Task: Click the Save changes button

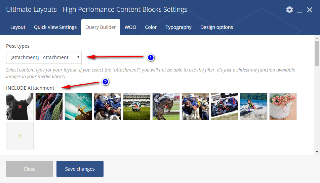Action: (80, 169)
